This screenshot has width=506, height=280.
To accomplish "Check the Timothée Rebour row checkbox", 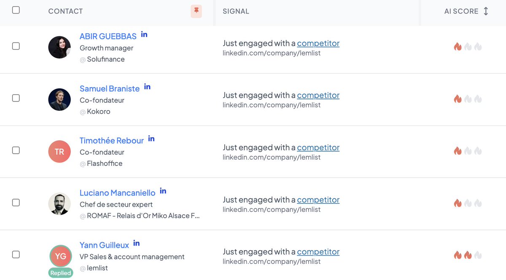I will [16, 150].
